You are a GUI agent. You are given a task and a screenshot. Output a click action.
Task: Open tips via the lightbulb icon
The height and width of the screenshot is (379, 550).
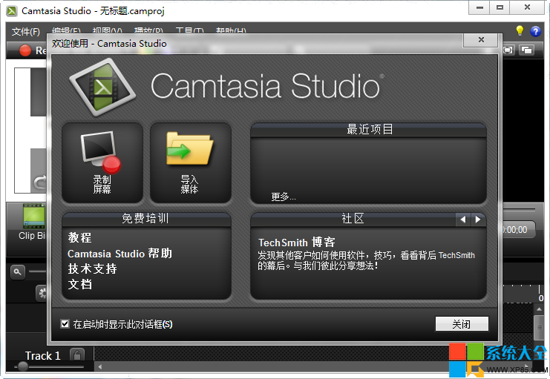tap(520, 31)
